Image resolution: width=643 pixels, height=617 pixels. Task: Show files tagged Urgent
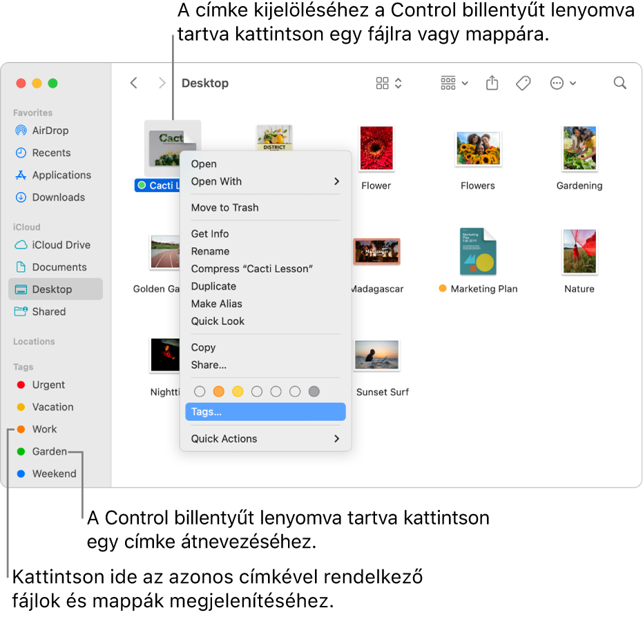(x=55, y=384)
